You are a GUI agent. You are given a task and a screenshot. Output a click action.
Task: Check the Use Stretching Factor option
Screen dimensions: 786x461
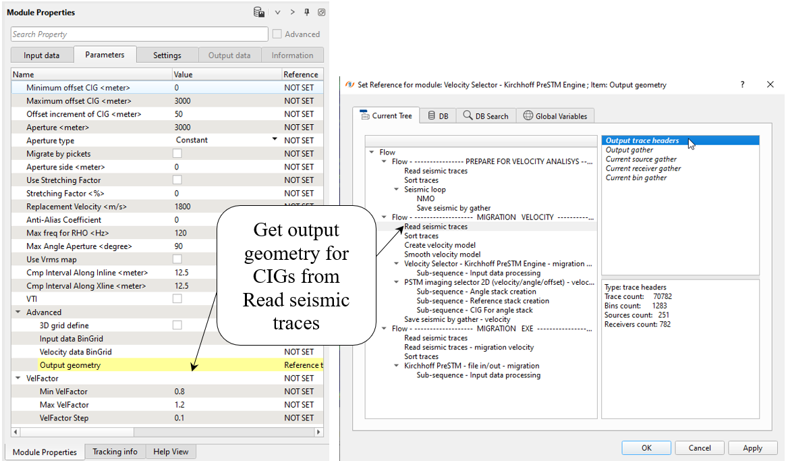(x=177, y=180)
